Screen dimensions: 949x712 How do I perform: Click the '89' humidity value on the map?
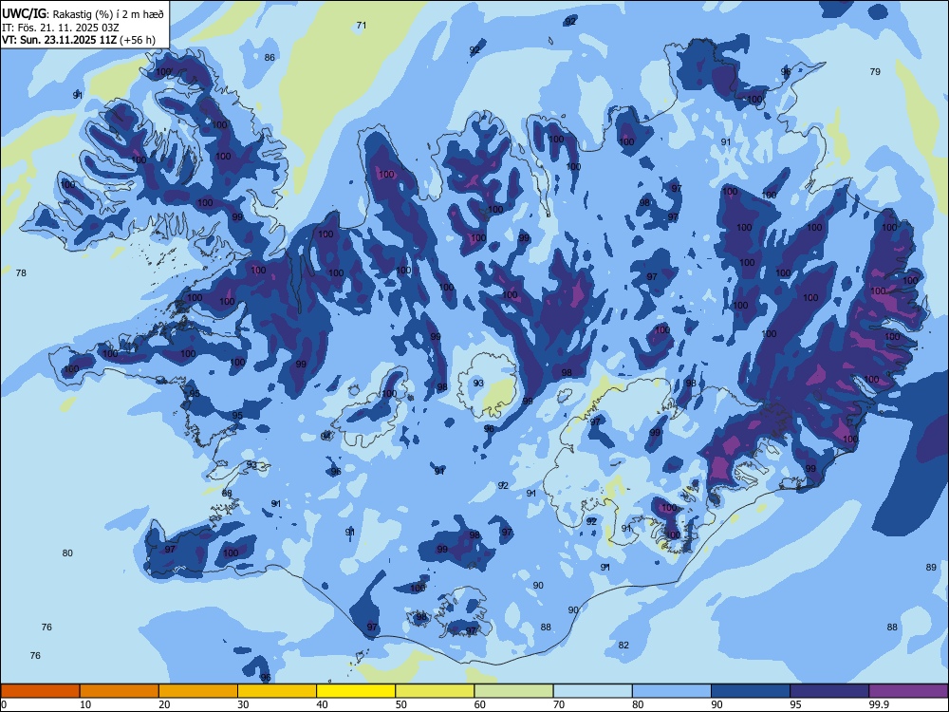click(931, 568)
